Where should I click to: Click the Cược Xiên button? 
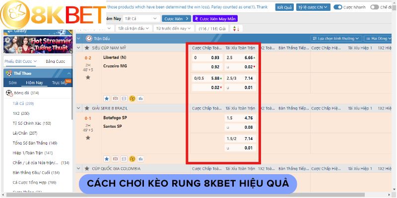point(176,19)
